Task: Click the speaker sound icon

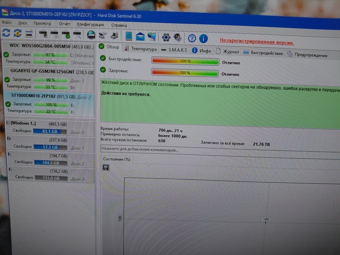Action: tap(177, 38)
